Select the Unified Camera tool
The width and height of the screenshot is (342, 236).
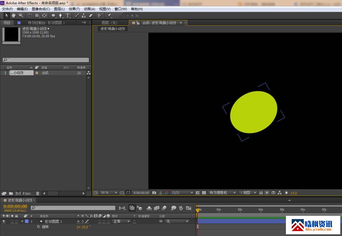(37, 15)
